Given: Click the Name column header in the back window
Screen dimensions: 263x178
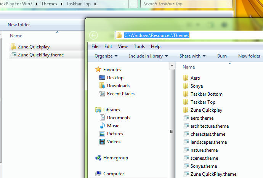Looking at the screenshot, I should 16,36.
